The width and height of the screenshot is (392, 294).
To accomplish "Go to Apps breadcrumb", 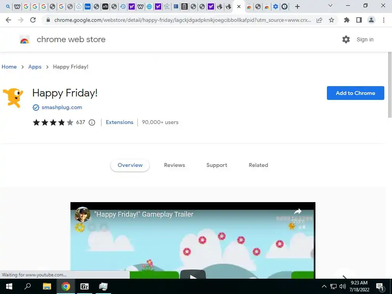I will 35,67.
